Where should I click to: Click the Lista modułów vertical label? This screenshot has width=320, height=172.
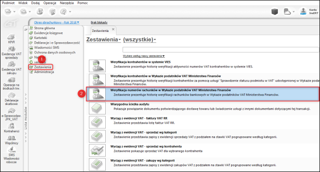[26, 118]
